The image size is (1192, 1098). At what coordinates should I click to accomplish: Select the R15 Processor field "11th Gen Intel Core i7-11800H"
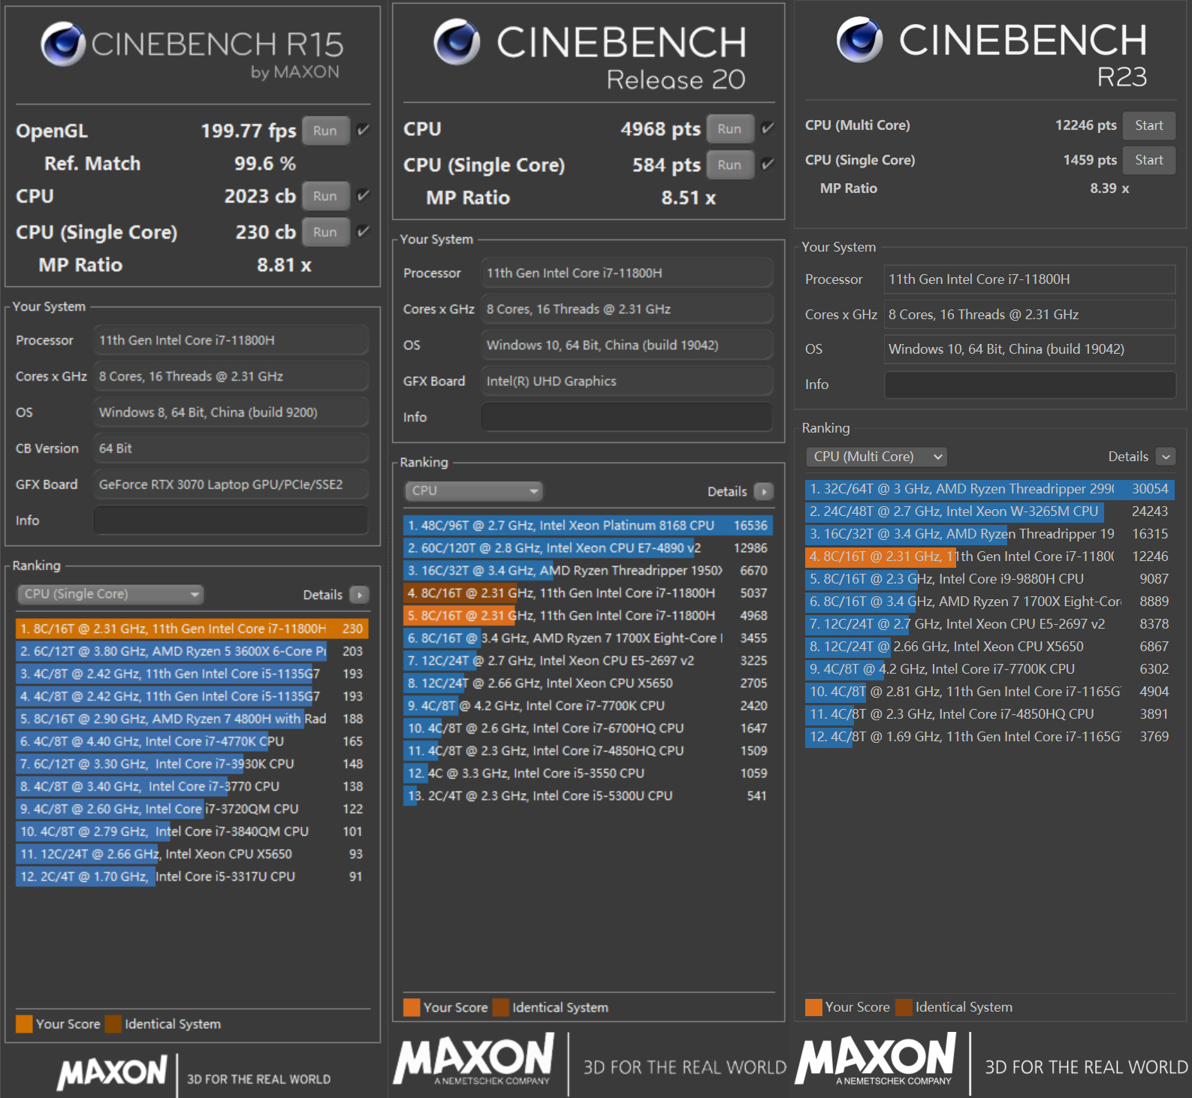[231, 340]
